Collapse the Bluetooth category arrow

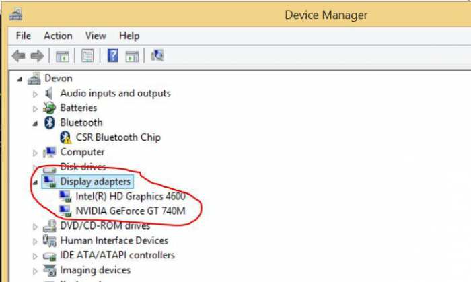[x=35, y=123]
